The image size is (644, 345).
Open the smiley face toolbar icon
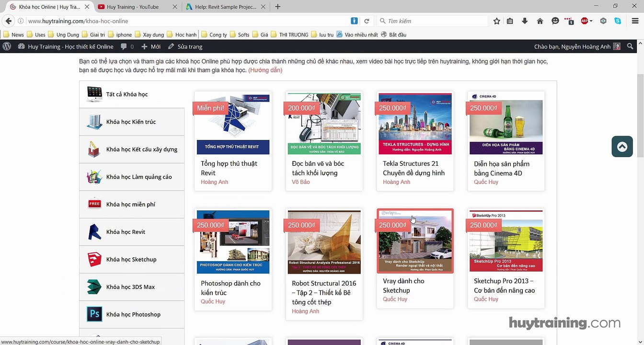555,21
